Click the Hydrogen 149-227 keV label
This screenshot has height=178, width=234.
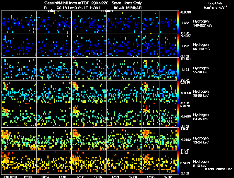(x=203, y=23)
